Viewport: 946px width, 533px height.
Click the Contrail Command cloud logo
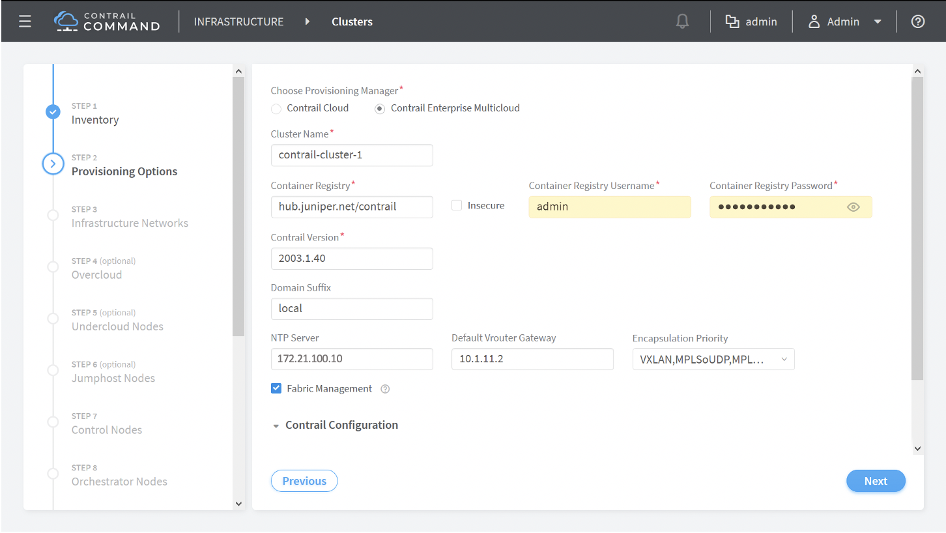tap(65, 21)
